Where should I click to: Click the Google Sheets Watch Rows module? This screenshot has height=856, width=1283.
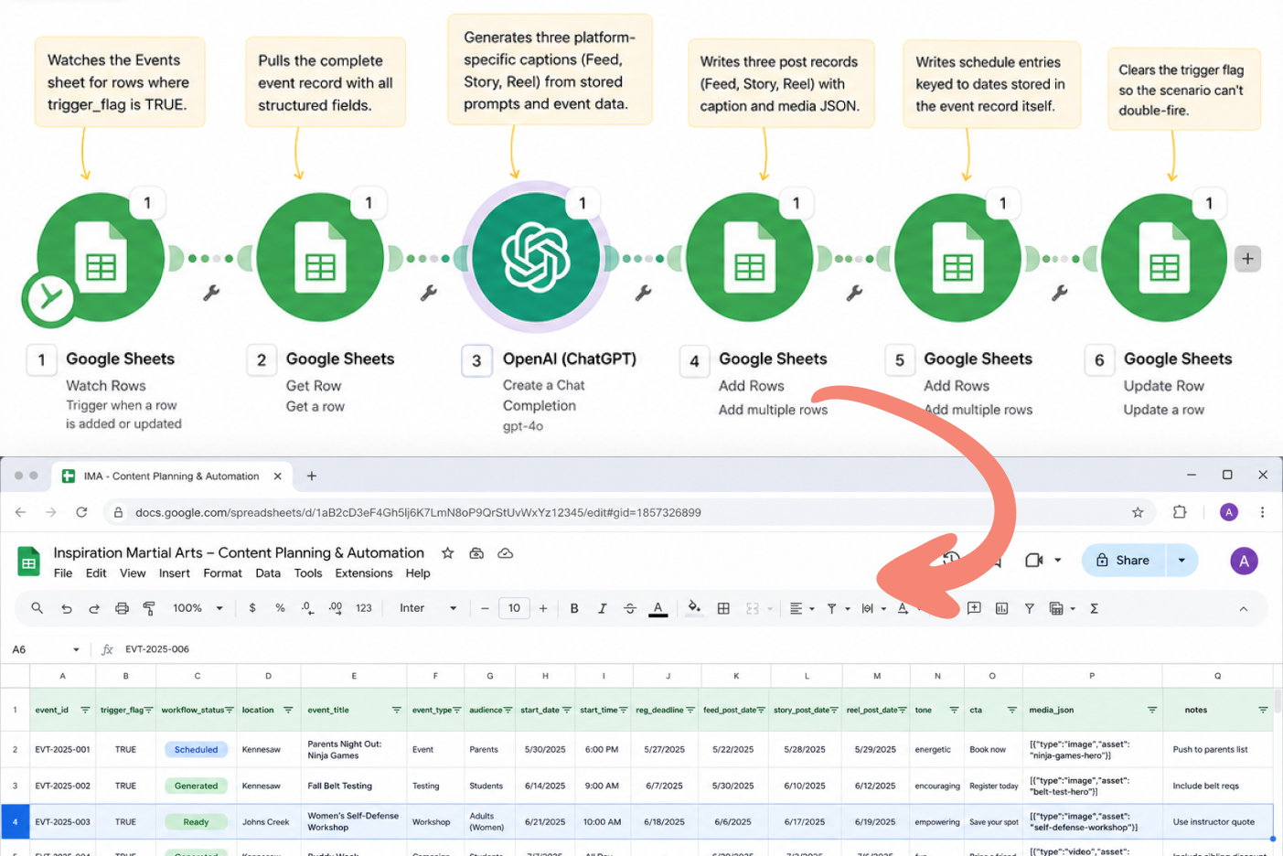coord(101,257)
